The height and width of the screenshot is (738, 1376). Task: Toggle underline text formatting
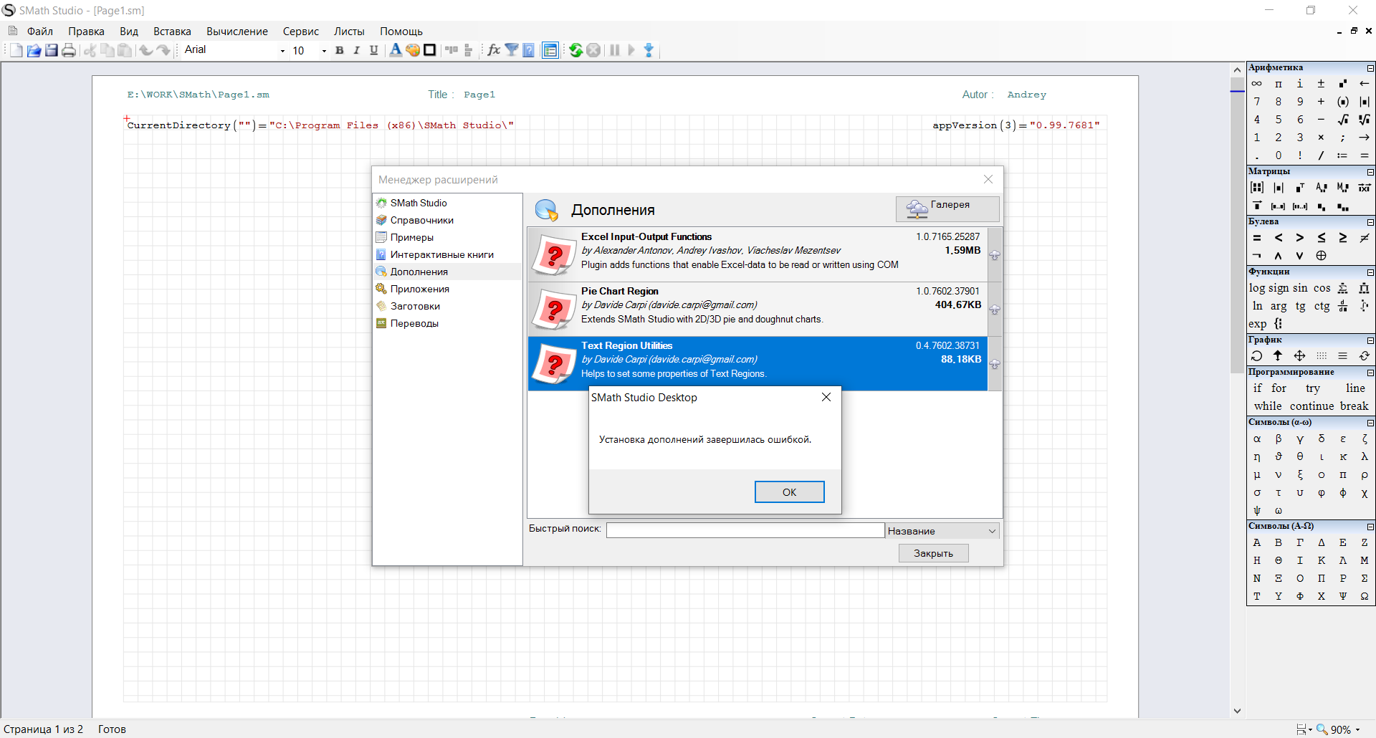coord(373,50)
